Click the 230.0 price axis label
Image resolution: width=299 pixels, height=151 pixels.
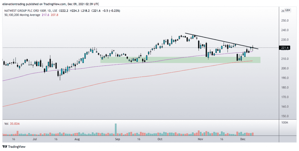point(285,40)
